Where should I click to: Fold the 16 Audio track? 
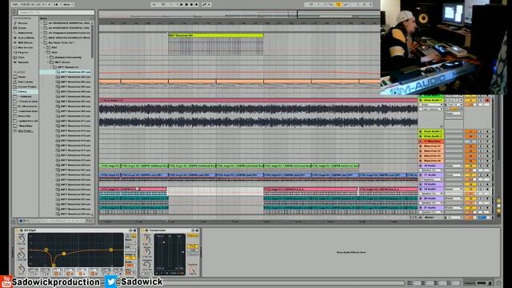pos(421,166)
